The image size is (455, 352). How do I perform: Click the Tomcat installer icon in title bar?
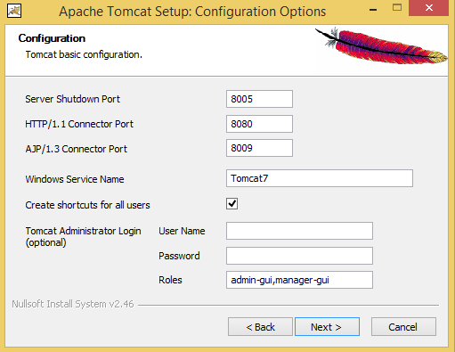(x=14, y=11)
